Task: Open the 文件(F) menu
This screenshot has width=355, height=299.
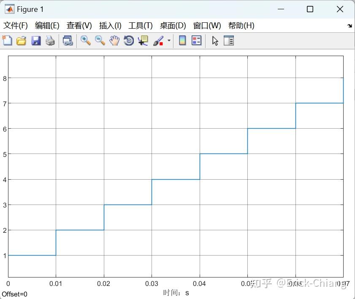Action: tap(15, 26)
